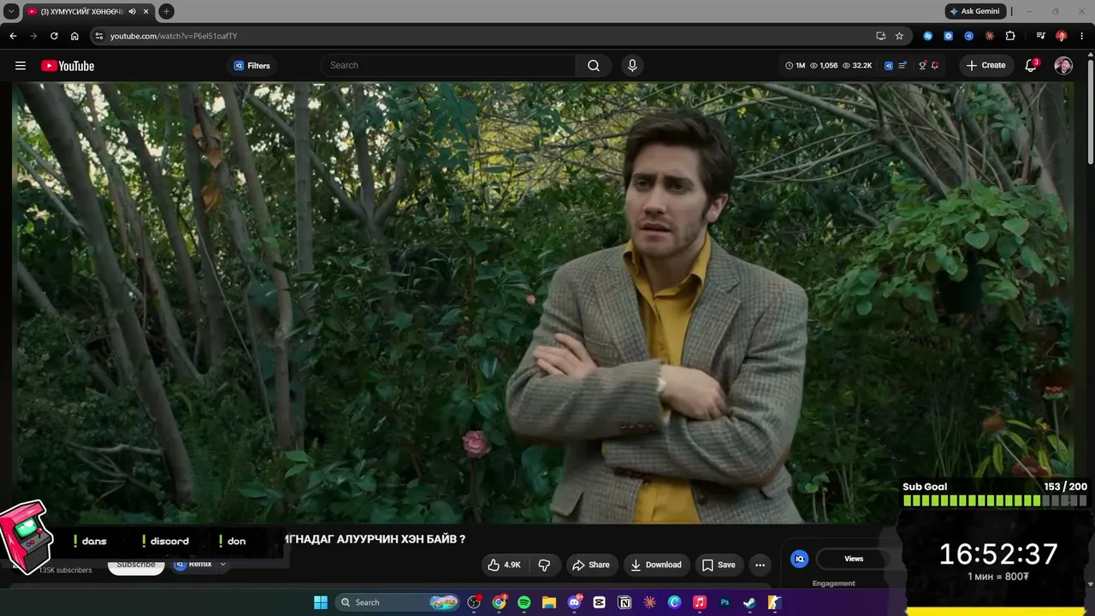Image resolution: width=1095 pixels, height=616 pixels.
Task: Open Spotify from the taskbar
Action: (524, 602)
